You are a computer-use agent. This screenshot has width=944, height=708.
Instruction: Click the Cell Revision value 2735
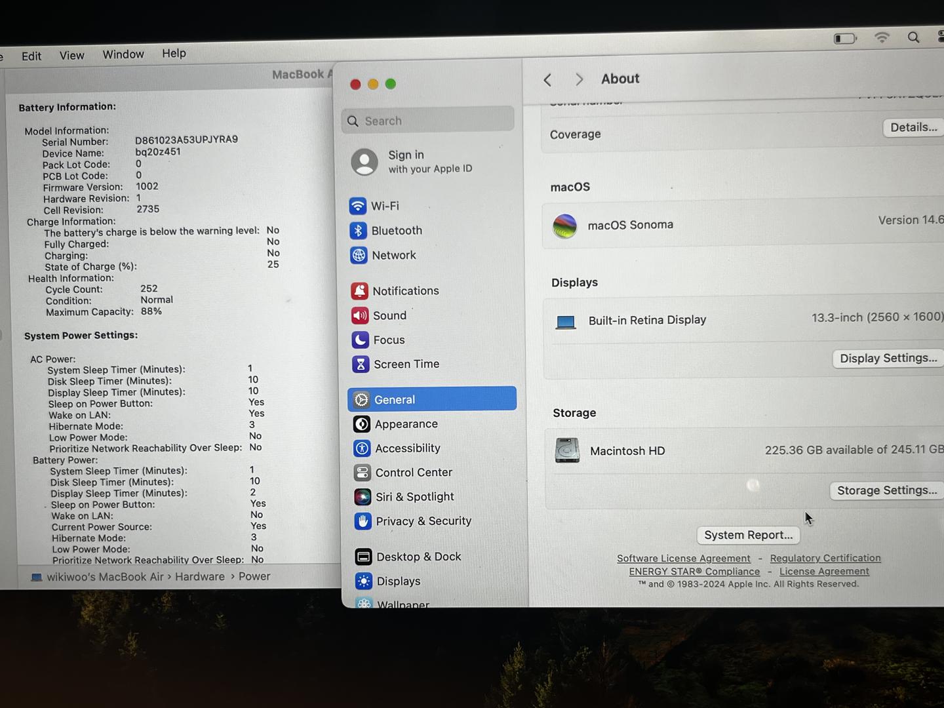click(x=148, y=209)
